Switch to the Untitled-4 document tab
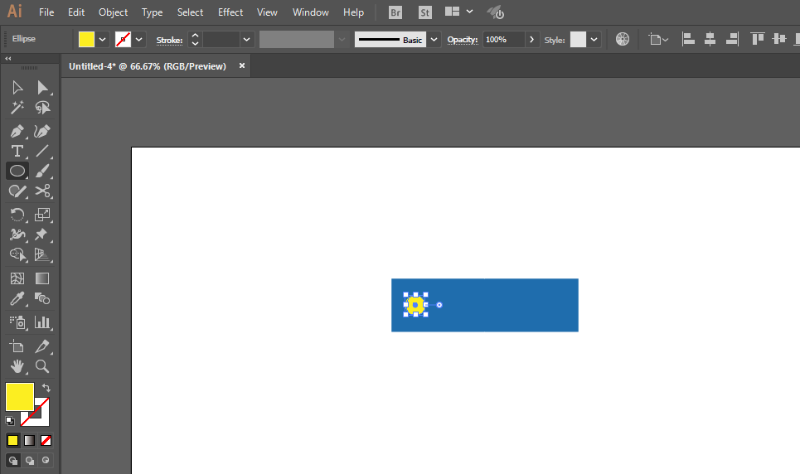The height and width of the screenshot is (474, 800). tap(148, 66)
